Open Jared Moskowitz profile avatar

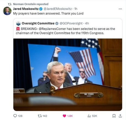point(7,11)
